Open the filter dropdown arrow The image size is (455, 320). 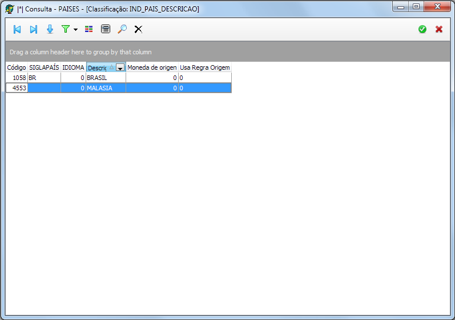tap(75, 30)
